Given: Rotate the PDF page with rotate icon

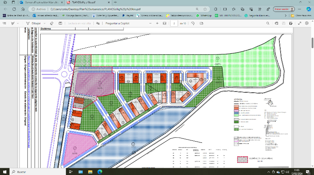Looking at the screenshot, I should pyautogui.click(x=193, y=23).
